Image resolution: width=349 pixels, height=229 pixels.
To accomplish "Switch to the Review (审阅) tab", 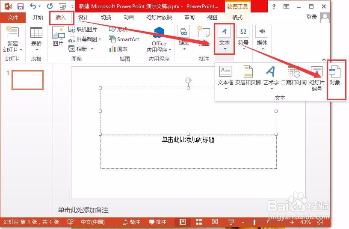I will 189,18.
